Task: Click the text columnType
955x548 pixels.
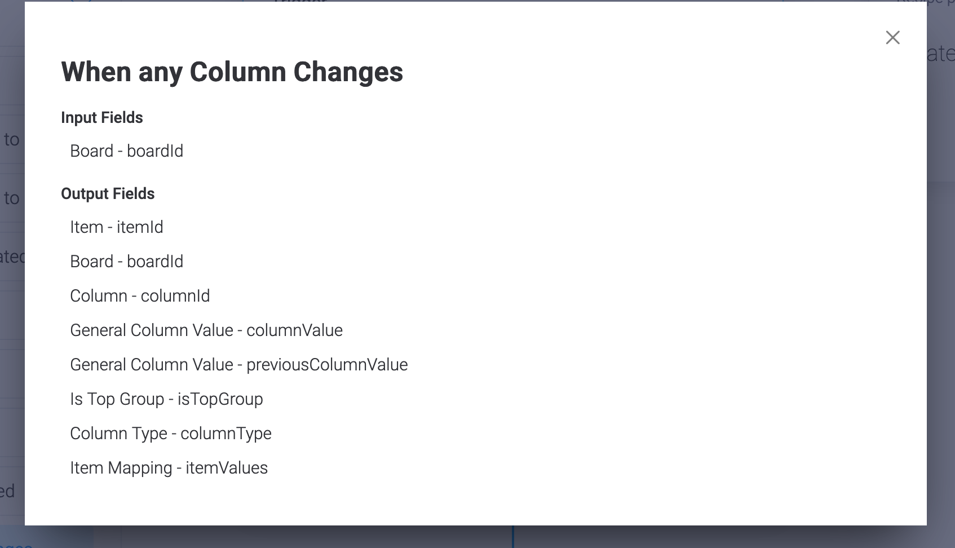Action: 226,434
